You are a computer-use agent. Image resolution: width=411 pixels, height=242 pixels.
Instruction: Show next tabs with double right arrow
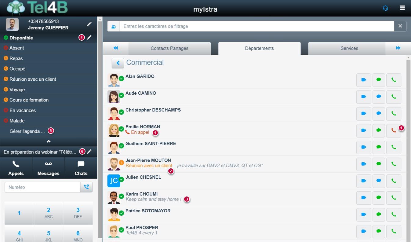(398, 48)
